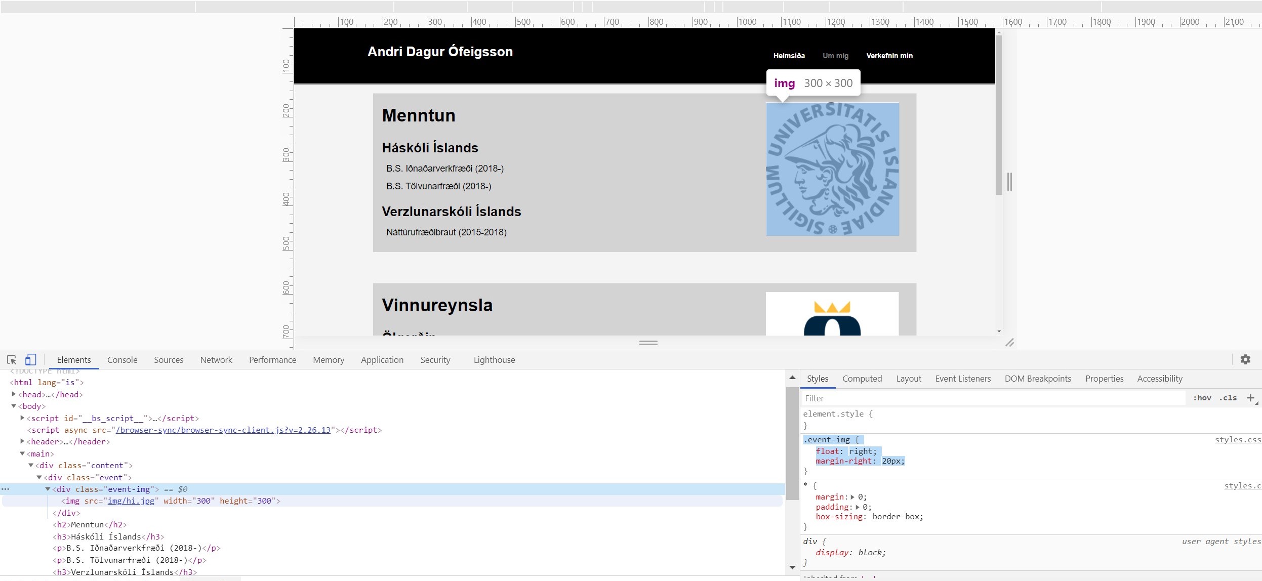Click the box-sizing: border-box declaration

[869, 517]
